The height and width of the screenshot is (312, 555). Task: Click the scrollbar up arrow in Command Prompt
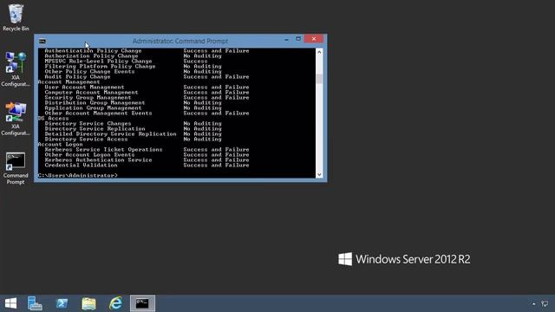click(319, 52)
